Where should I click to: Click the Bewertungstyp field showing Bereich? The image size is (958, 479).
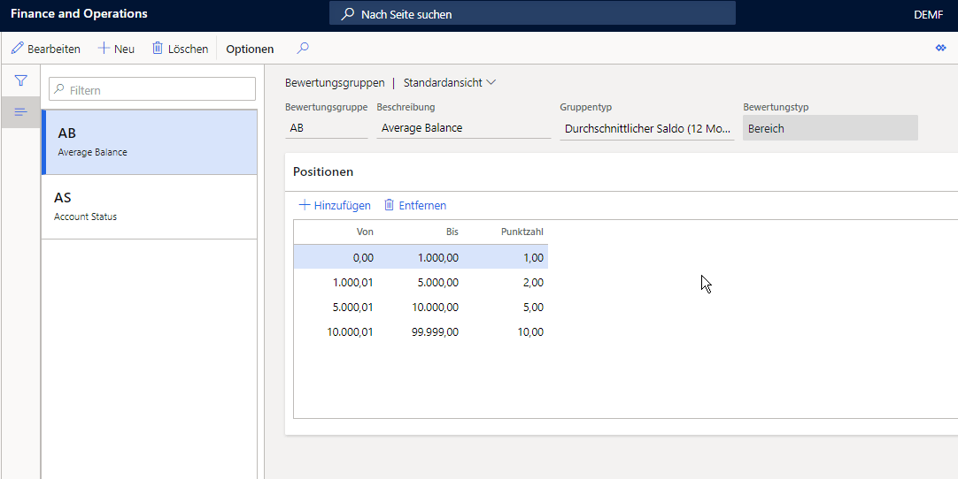(x=831, y=129)
